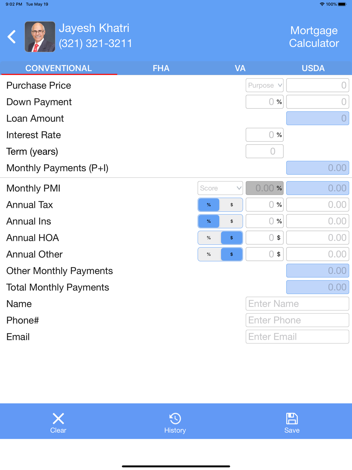Viewport: 352px width, 470px height.
Task: Select the Enter Email input field
Action: click(297, 337)
